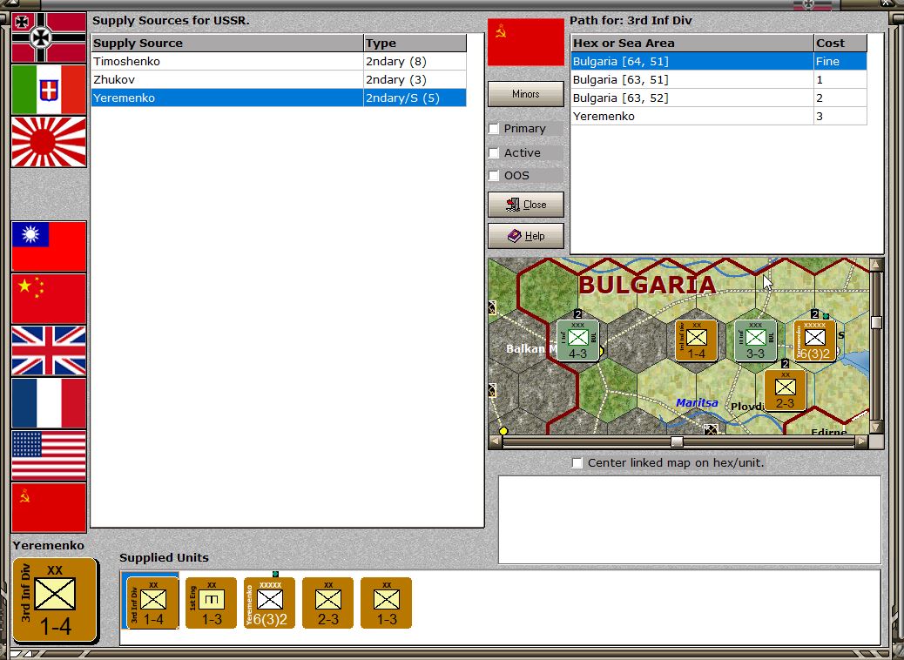Click the Supply Source column header

point(227,44)
